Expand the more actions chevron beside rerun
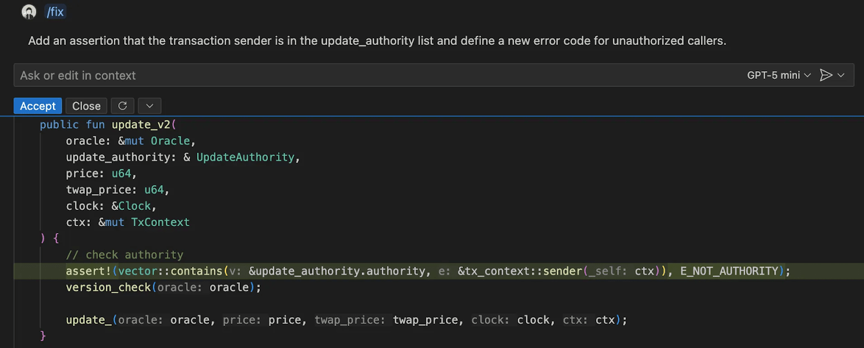Viewport: 864px width, 348px height. pyautogui.click(x=150, y=106)
